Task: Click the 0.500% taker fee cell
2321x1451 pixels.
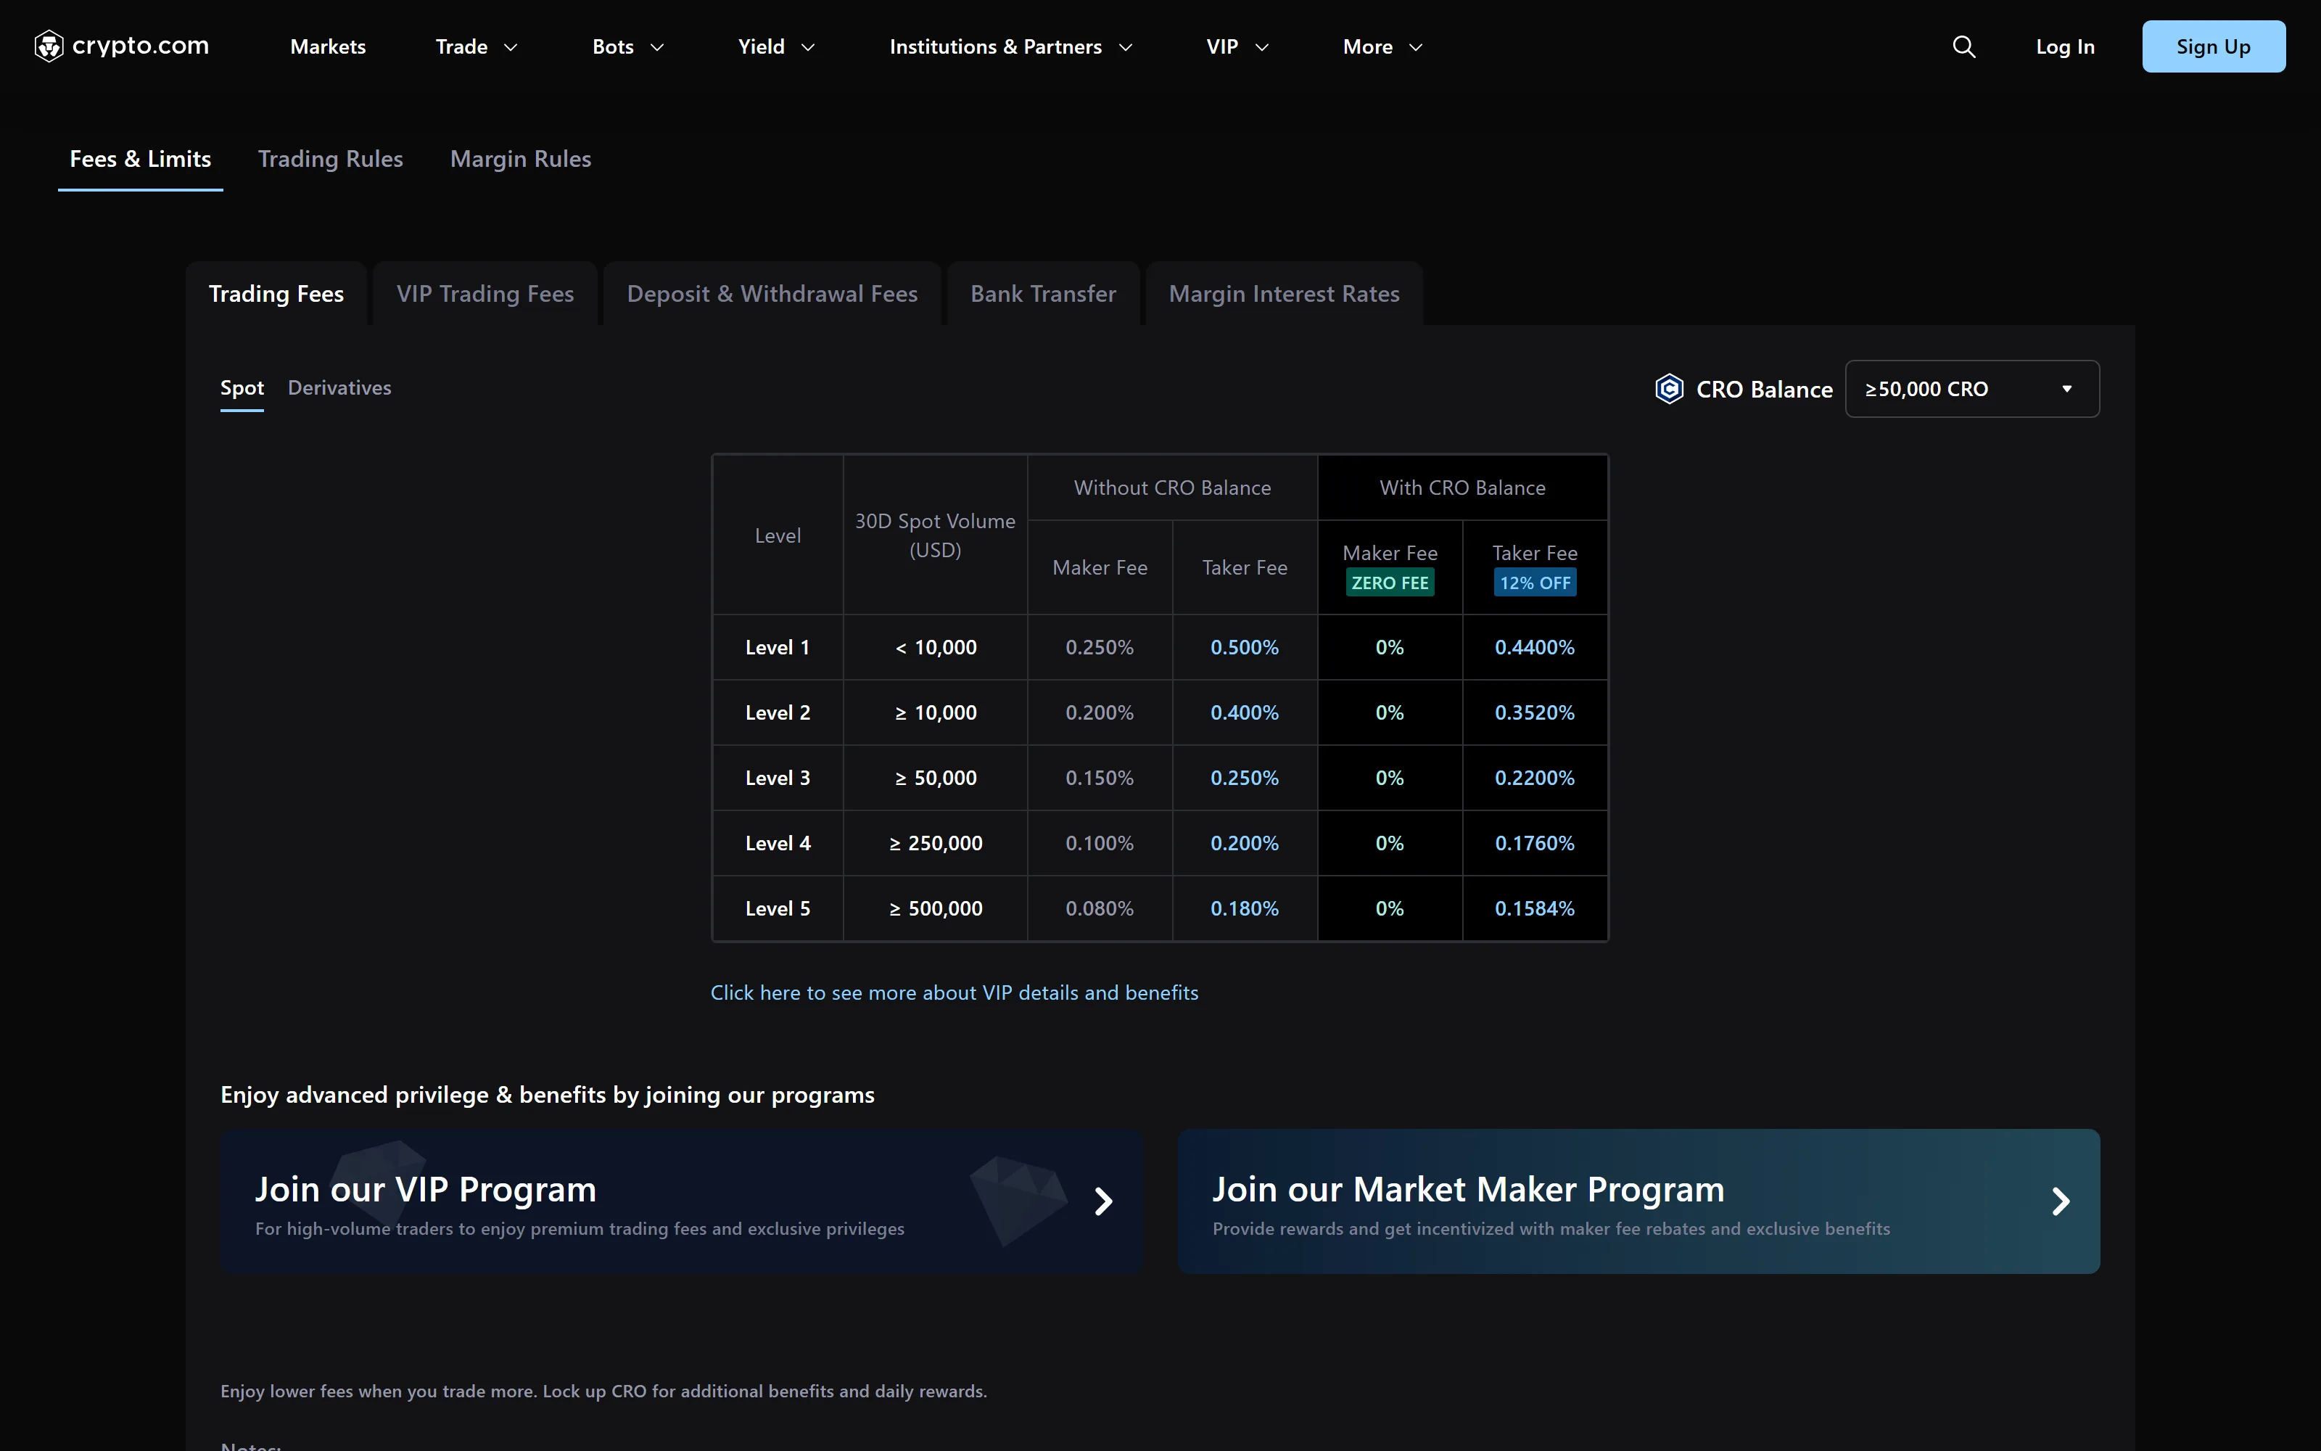Action: tap(1245, 648)
